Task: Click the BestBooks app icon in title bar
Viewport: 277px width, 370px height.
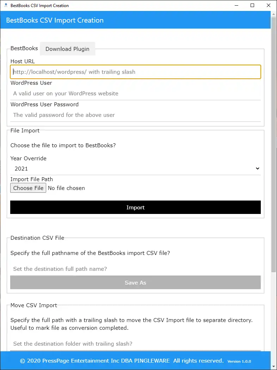Action: [x=6, y=5]
